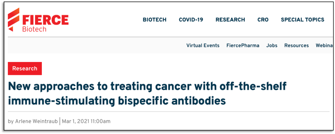Image resolution: width=335 pixels, height=134 pixels.
Task: Select CRO in the main navigation
Action: [x=263, y=20]
